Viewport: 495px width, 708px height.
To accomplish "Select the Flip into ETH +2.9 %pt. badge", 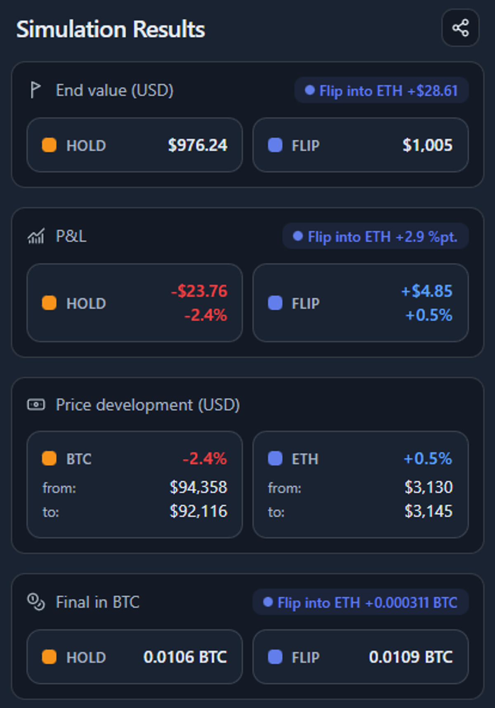I will coord(375,236).
